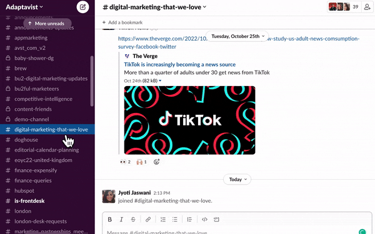The width and height of the screenshot is (375, 234).
Task: Toggle strikethrough formatting in composer
Action: click(133, 219)
